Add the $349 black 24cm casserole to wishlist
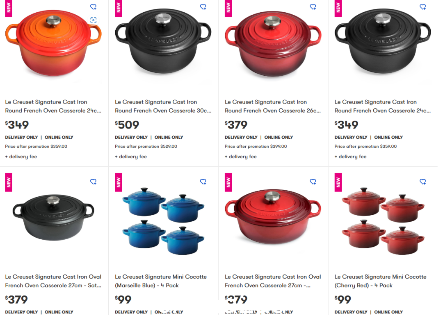 [x=423, y=7]
